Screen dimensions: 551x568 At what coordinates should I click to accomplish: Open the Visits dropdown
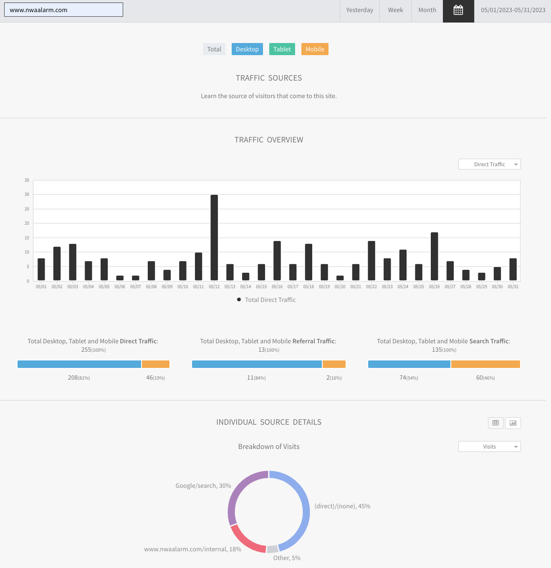[490, 446]
